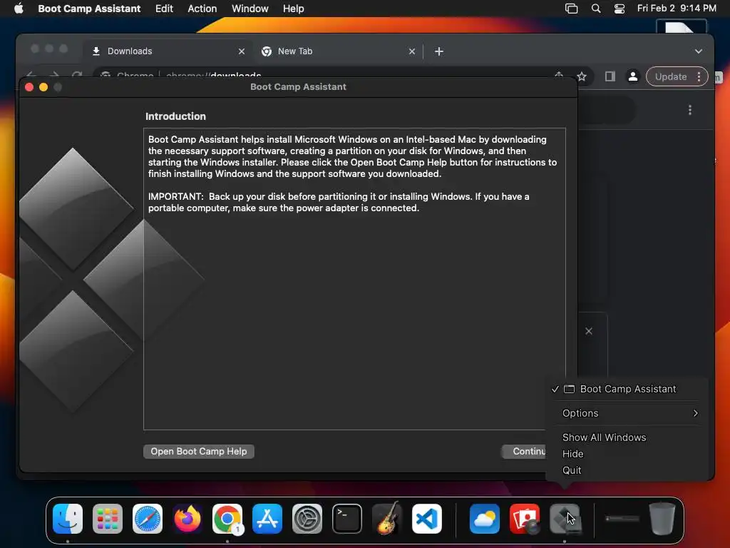Open Chrome's side panel icon
This screenshot has width=730, height=548.
tap(610, 76)
